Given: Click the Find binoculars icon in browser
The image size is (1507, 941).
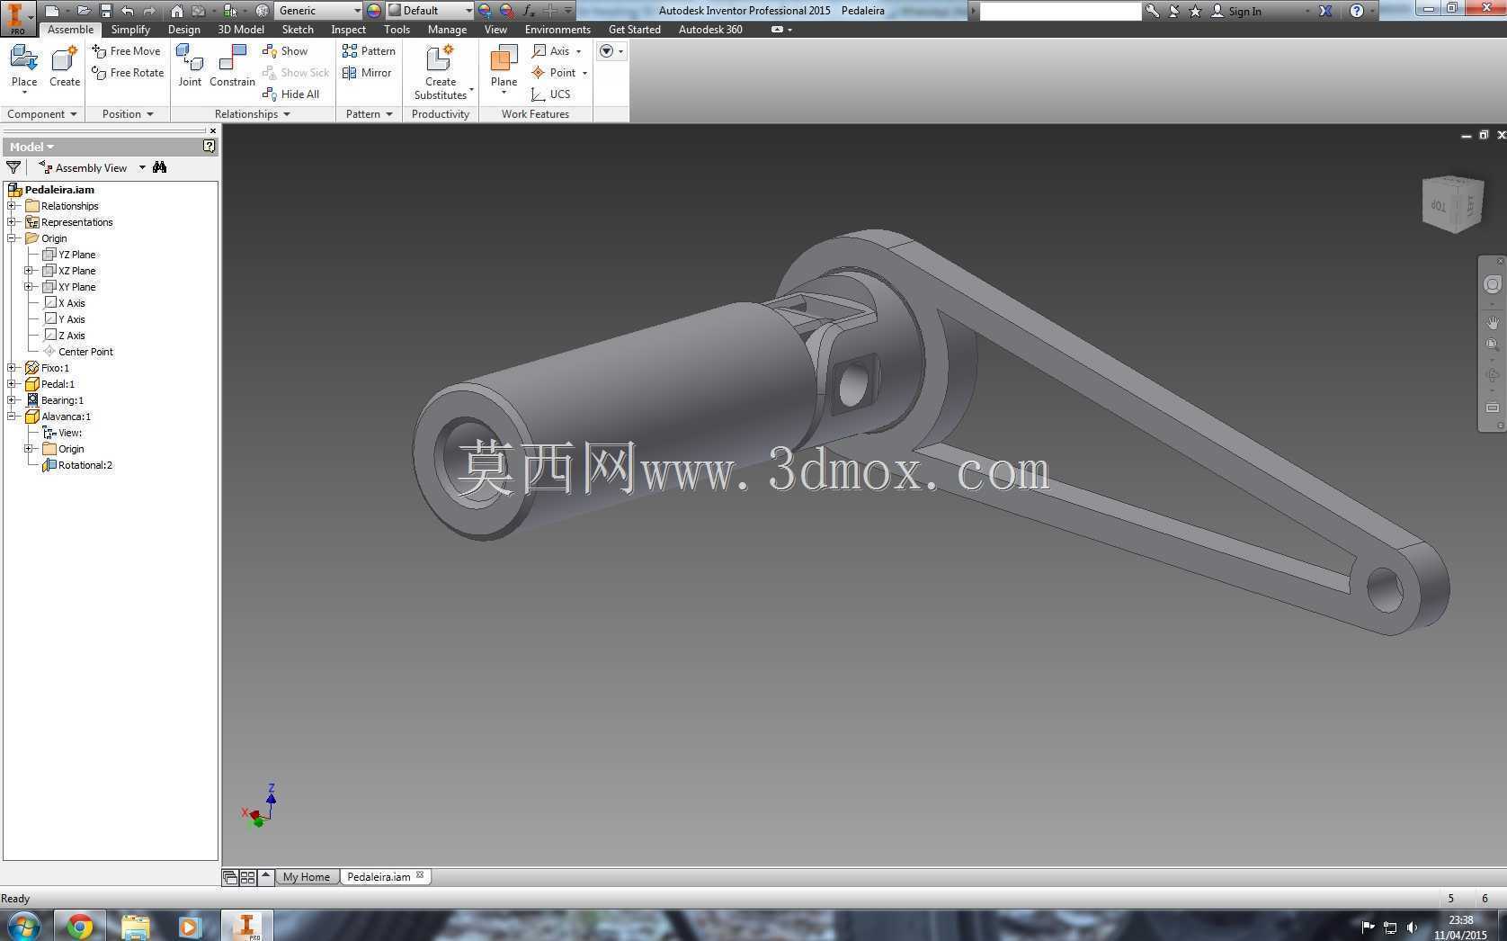Looking at the screenshot, I should pyautogui.click(x=160, y=167).
